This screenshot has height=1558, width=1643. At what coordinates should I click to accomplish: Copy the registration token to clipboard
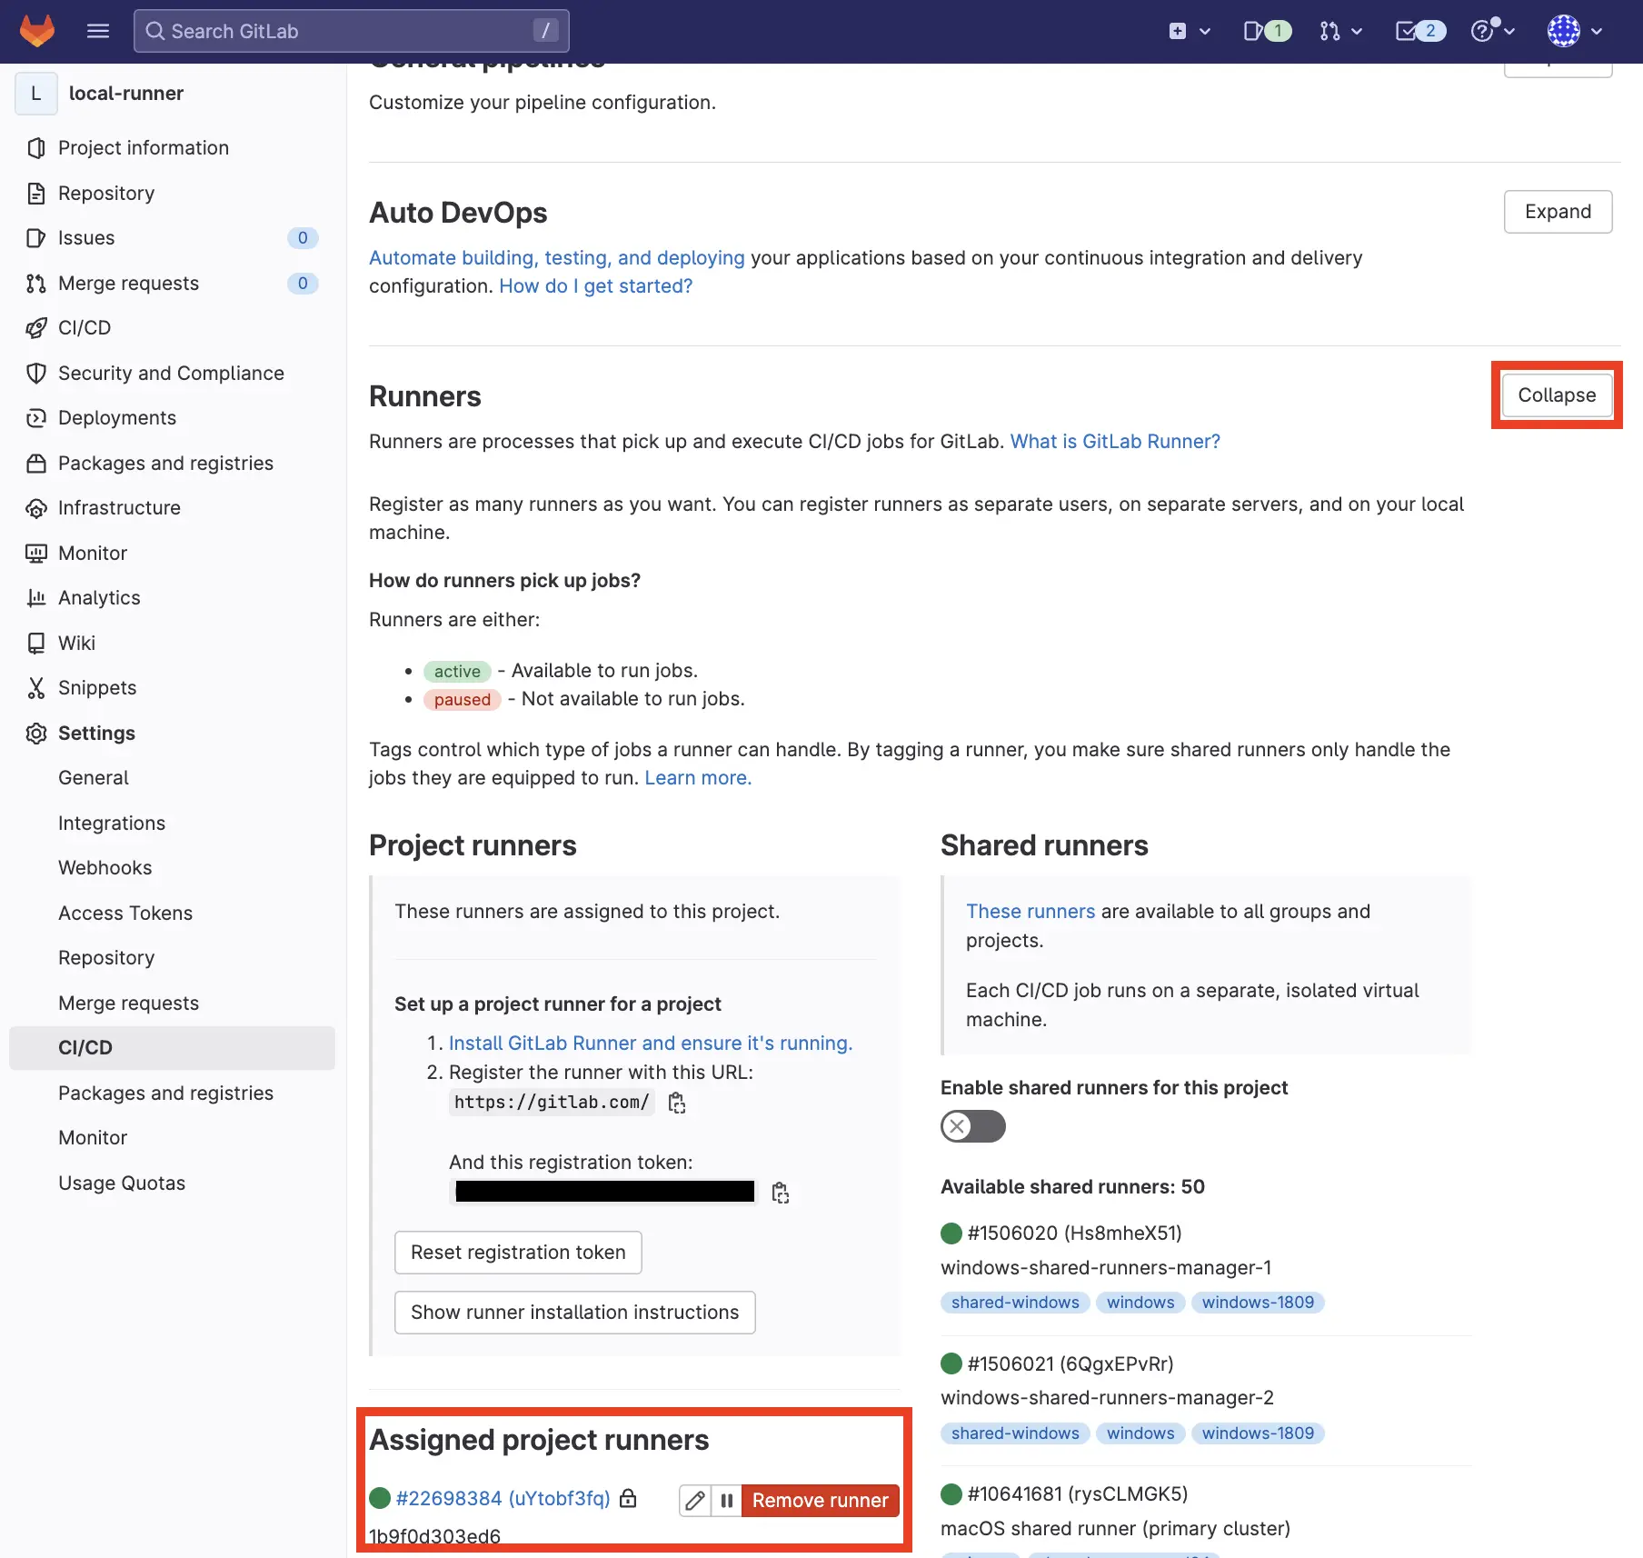[780, 1193]
